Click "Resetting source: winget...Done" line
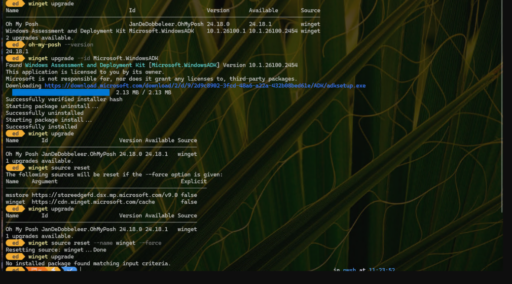The image size is (512, 284). click(x=56, y=250)
